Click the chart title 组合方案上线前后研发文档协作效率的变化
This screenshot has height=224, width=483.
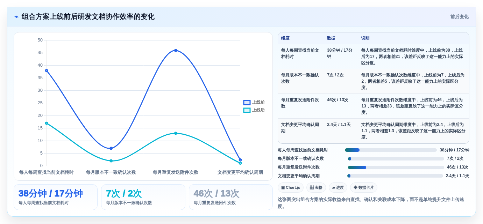click(x=88, y=17)
